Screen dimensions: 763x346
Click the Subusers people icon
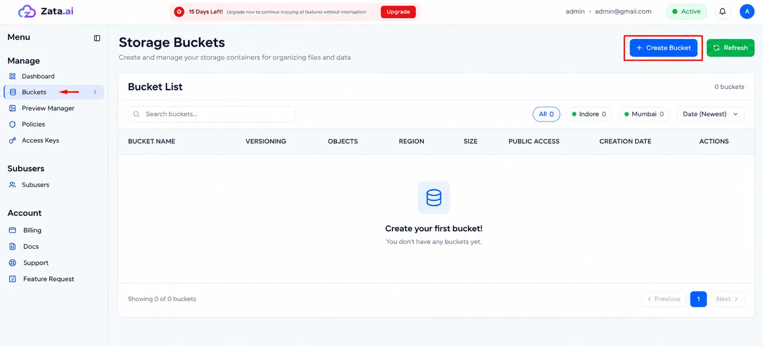coord(12,185)
